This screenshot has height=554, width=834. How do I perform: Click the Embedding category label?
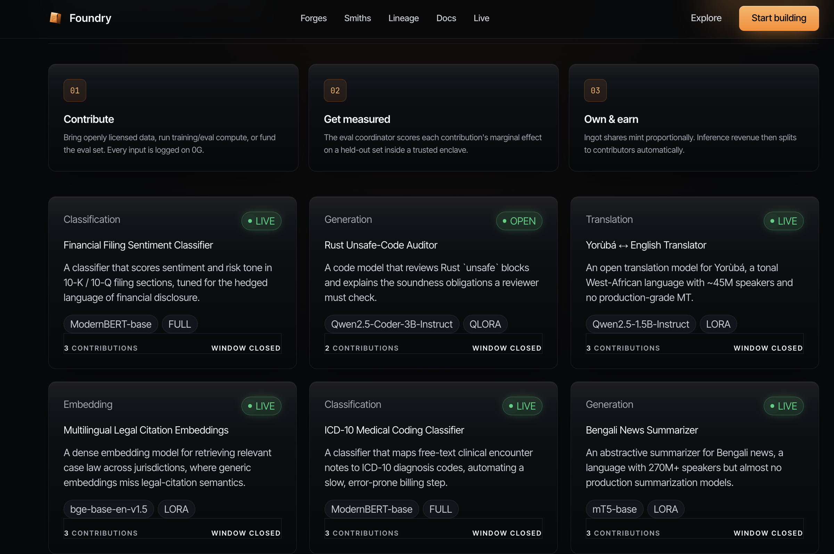tap(88, 404)
